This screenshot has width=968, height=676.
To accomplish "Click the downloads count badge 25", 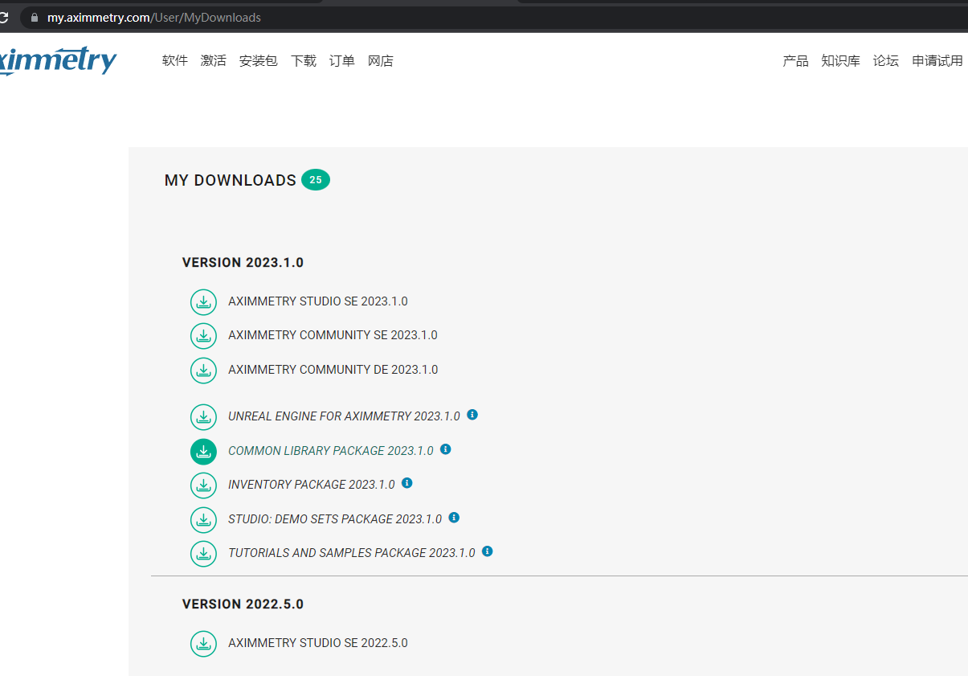I will point(316,180).
